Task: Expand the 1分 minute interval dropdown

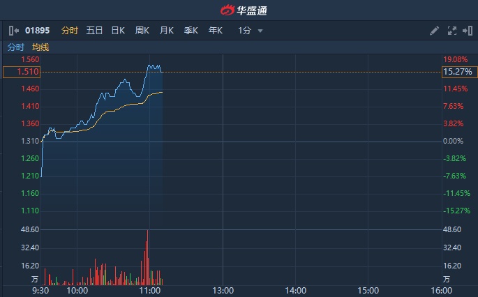Action: [245, 31]
